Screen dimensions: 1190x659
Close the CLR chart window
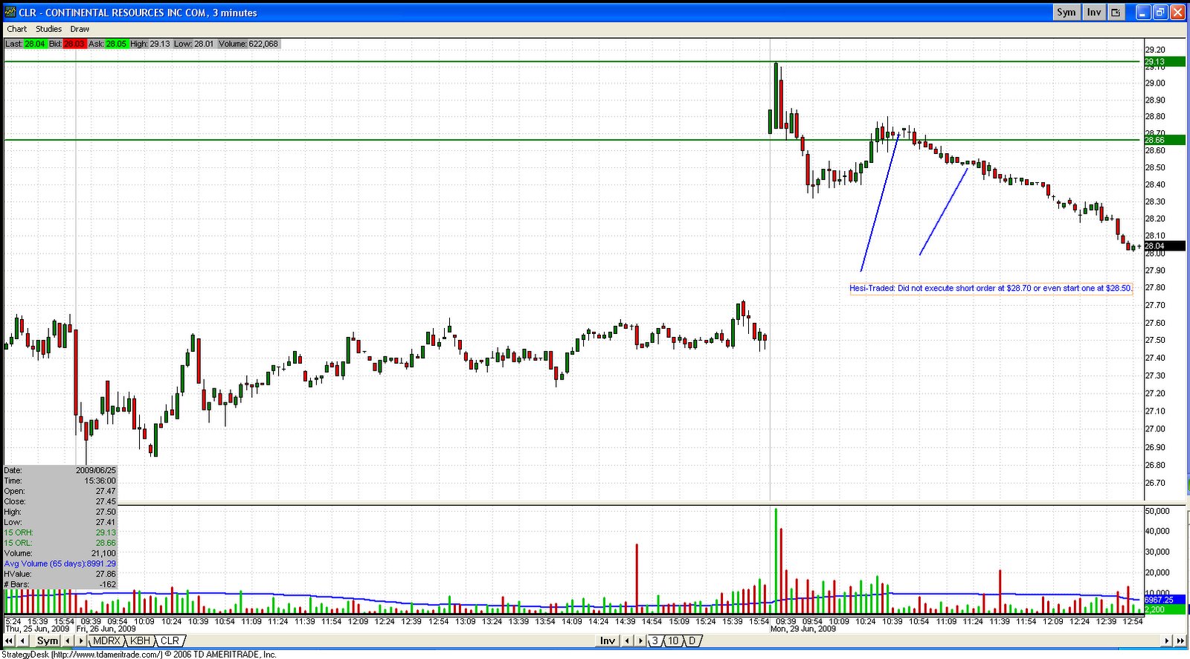tap(1177, 12)
